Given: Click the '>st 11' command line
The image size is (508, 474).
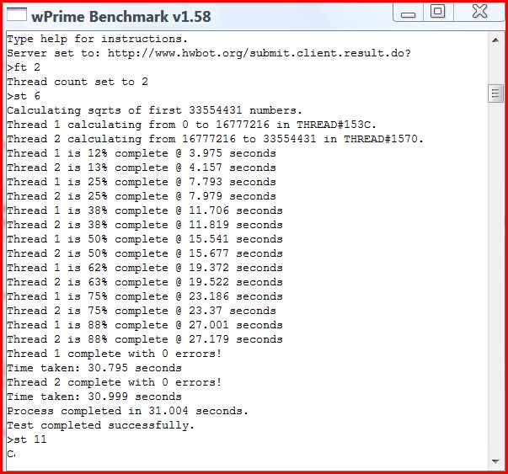Looking at the screenshot, I should (27, 439).
